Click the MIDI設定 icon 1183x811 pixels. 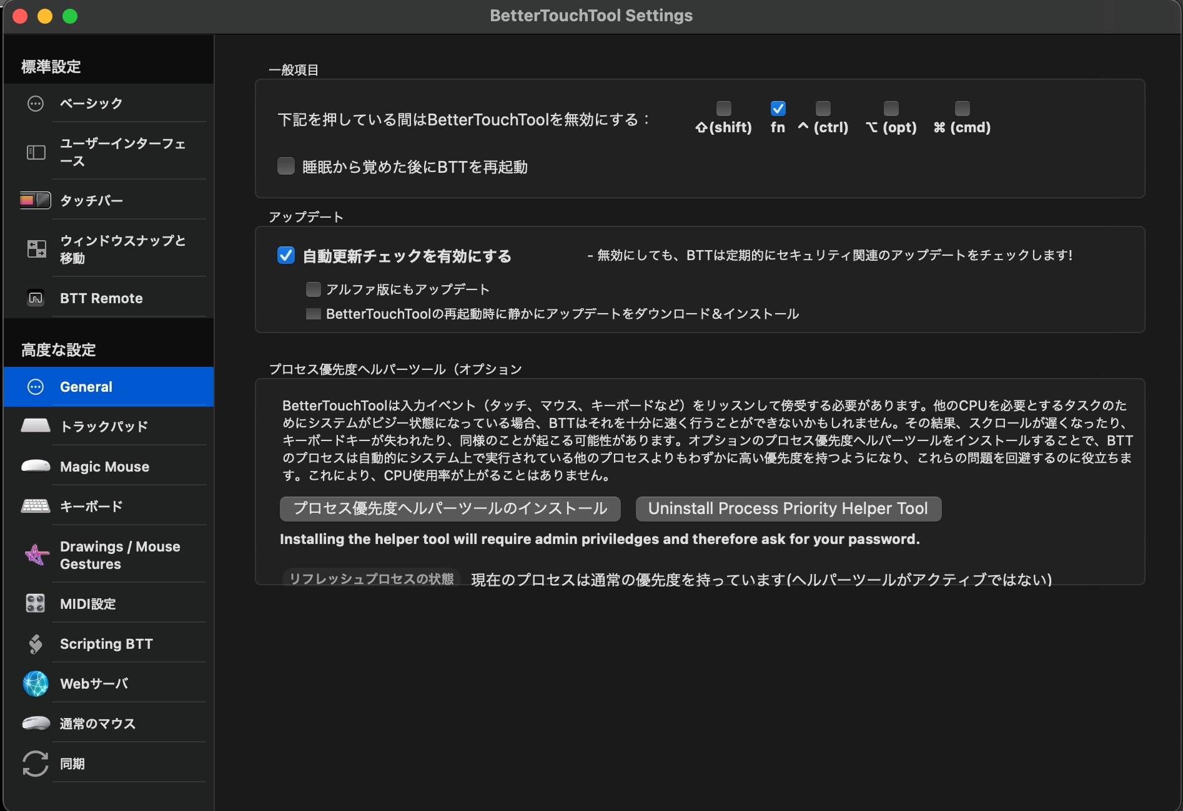36,603
